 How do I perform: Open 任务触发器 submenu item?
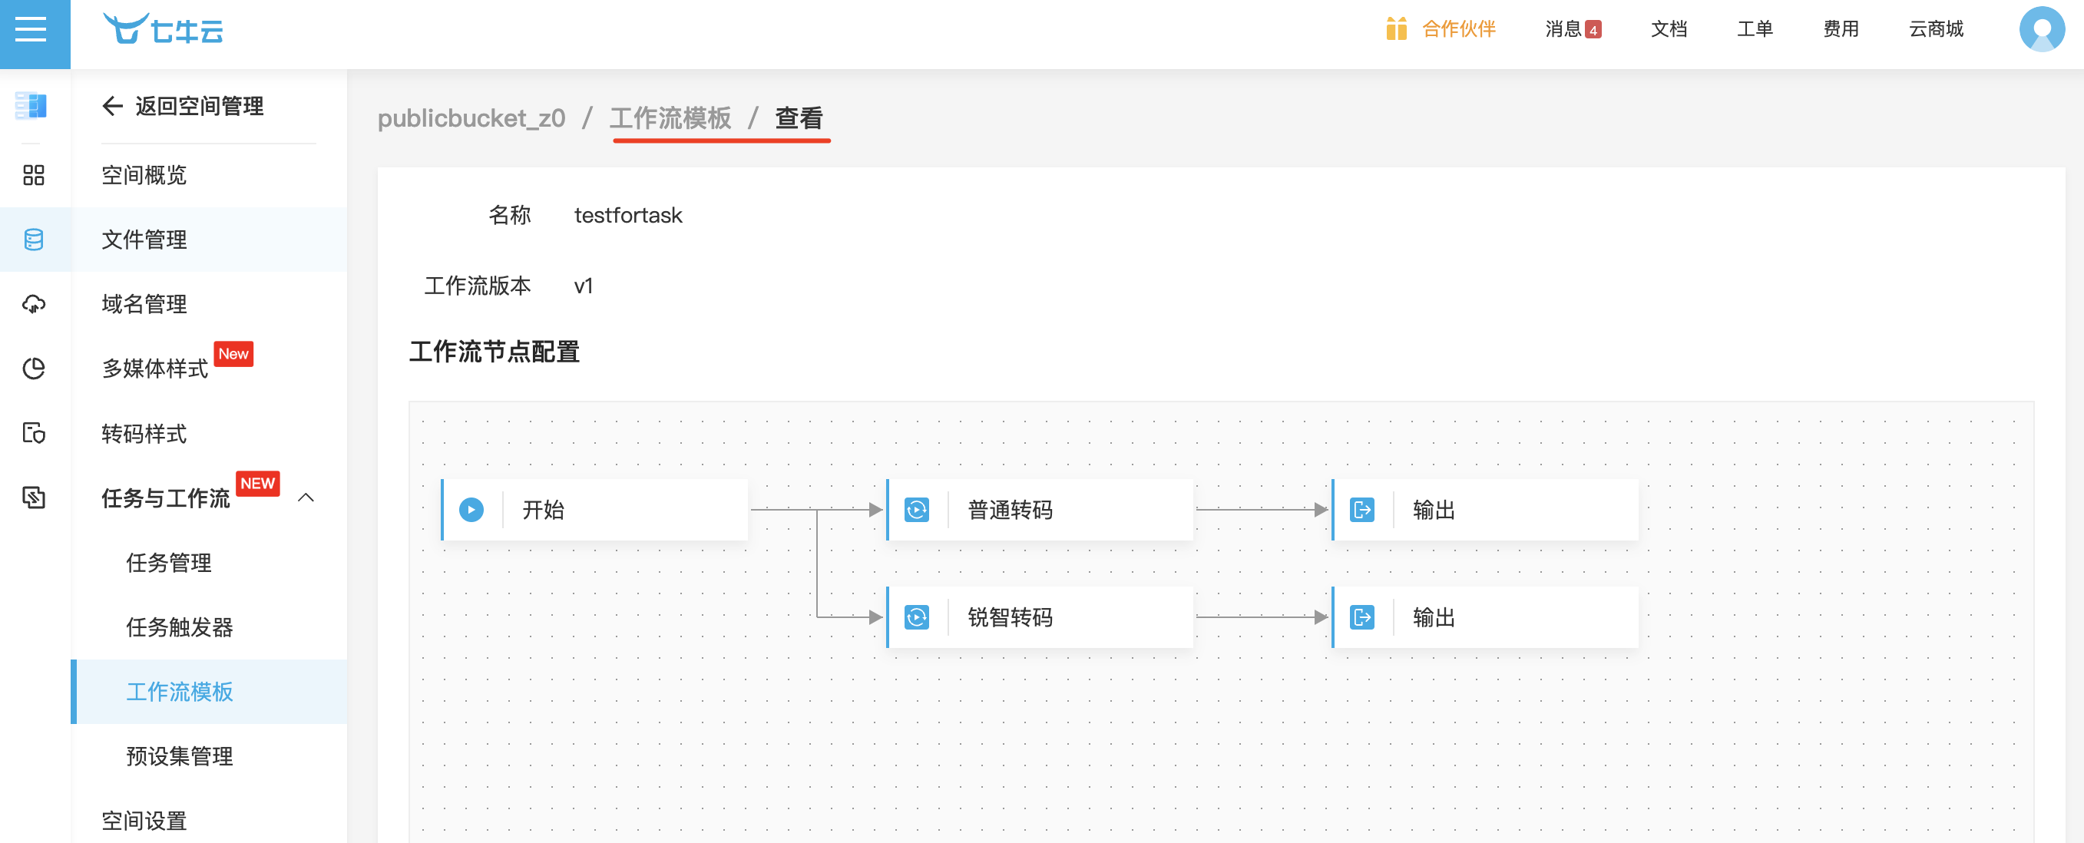[x=180, y=627]
